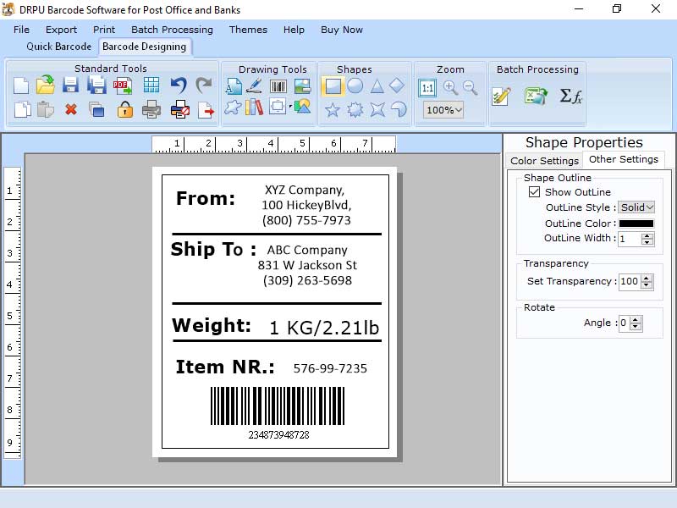This screenshot has width=677, height=508.
Task: Click the frame alignment drawing tool
Action: [278, 107]
